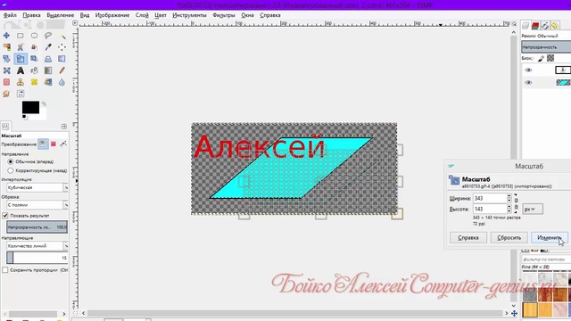Select the Shear tool

click(x=34, y=59)
